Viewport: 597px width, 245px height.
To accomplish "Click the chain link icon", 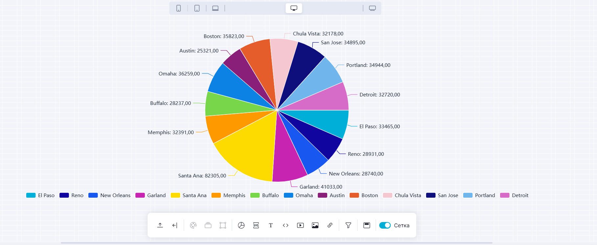I will (330, 225).
